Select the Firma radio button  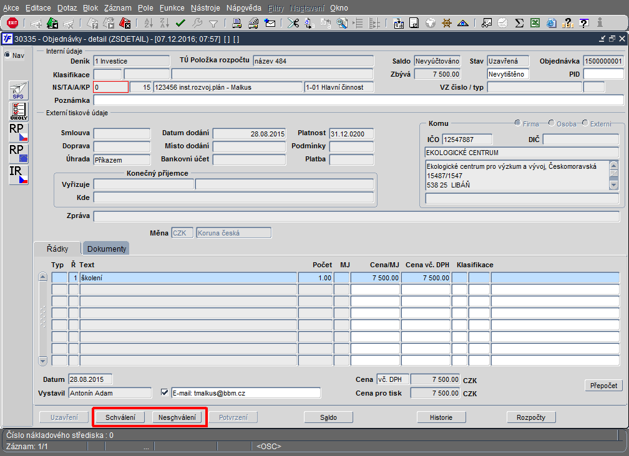pos(518,123)
